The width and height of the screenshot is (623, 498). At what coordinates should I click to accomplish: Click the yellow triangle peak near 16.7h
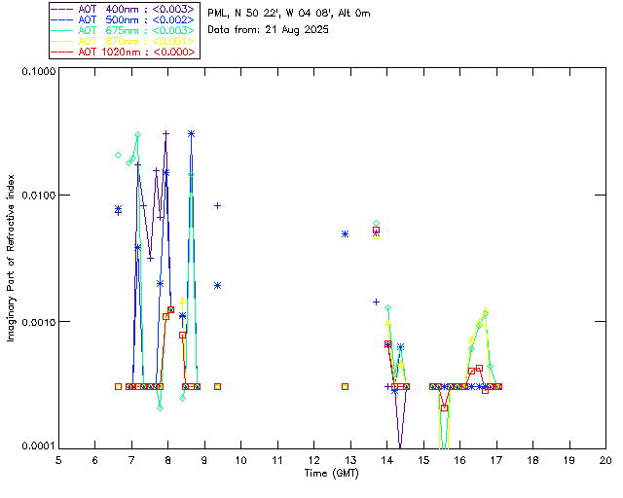(485, 310)
